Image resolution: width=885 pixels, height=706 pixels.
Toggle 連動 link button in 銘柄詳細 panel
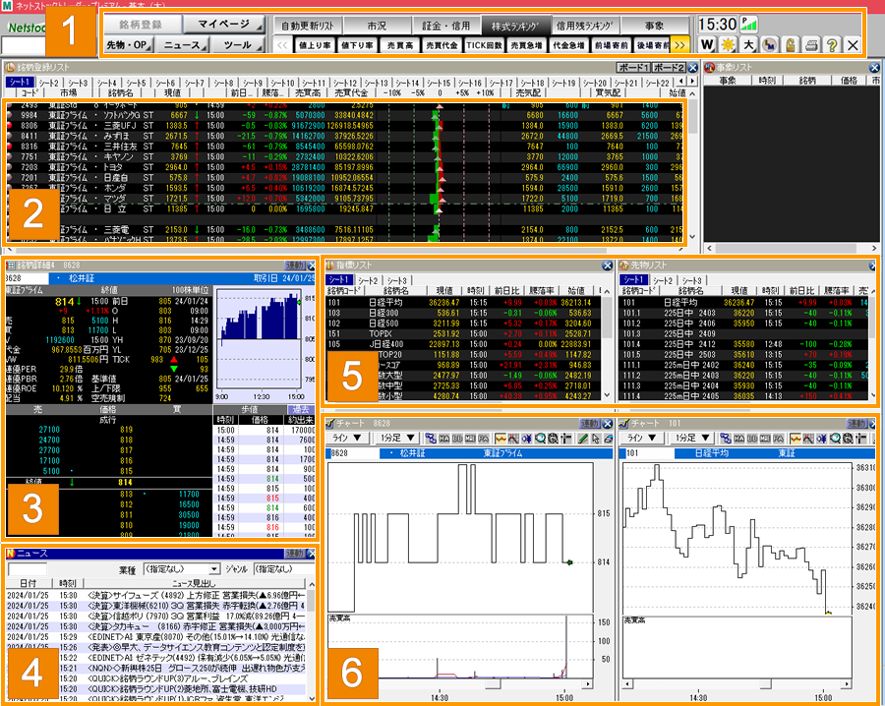point(295,265)
